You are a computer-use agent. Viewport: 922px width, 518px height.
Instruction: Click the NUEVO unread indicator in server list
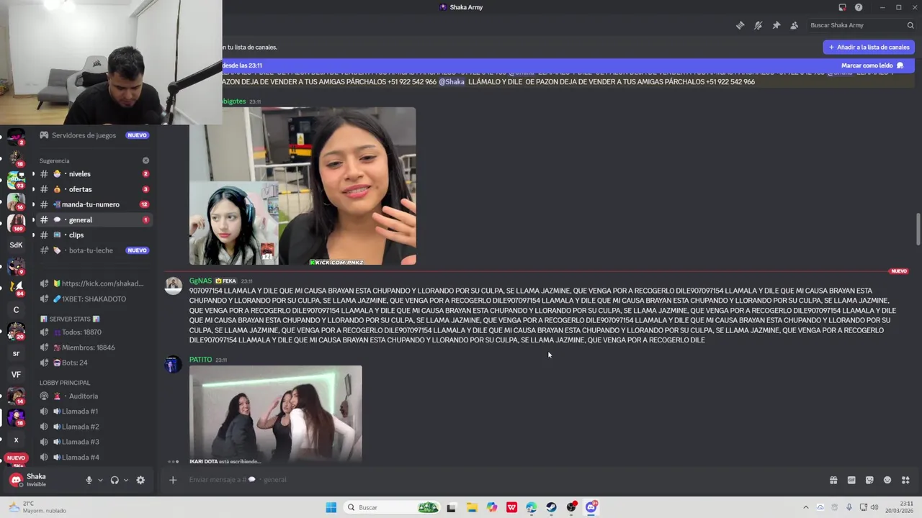16,458
